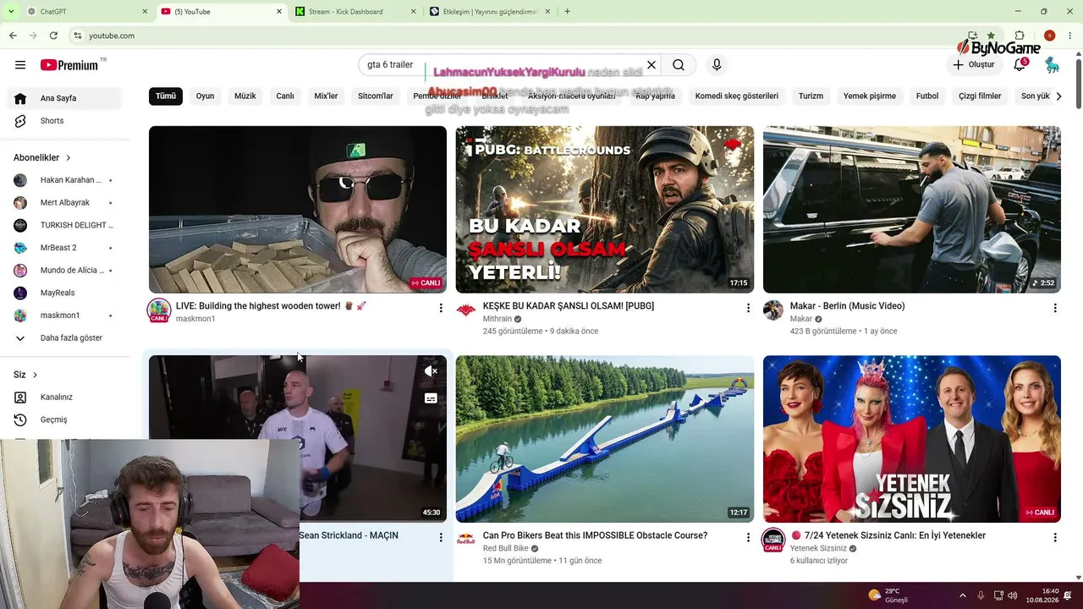This screenshot has height=609, width=1083.
Task: Unmute the Sean Strickland preview video
Action: (431, 371)
